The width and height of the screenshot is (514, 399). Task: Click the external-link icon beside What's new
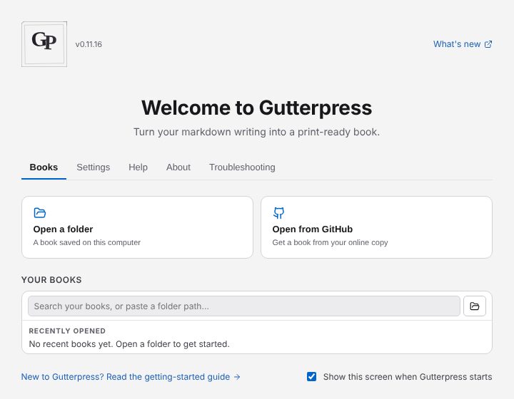pos(488,44)
